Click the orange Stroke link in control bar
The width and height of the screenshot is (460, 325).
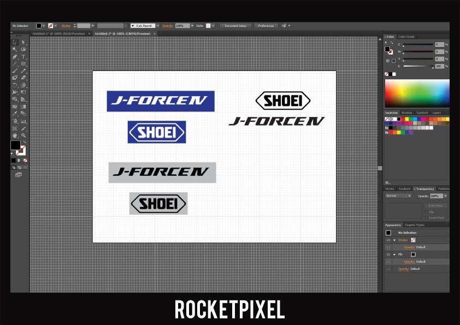[x=66, y=26]
